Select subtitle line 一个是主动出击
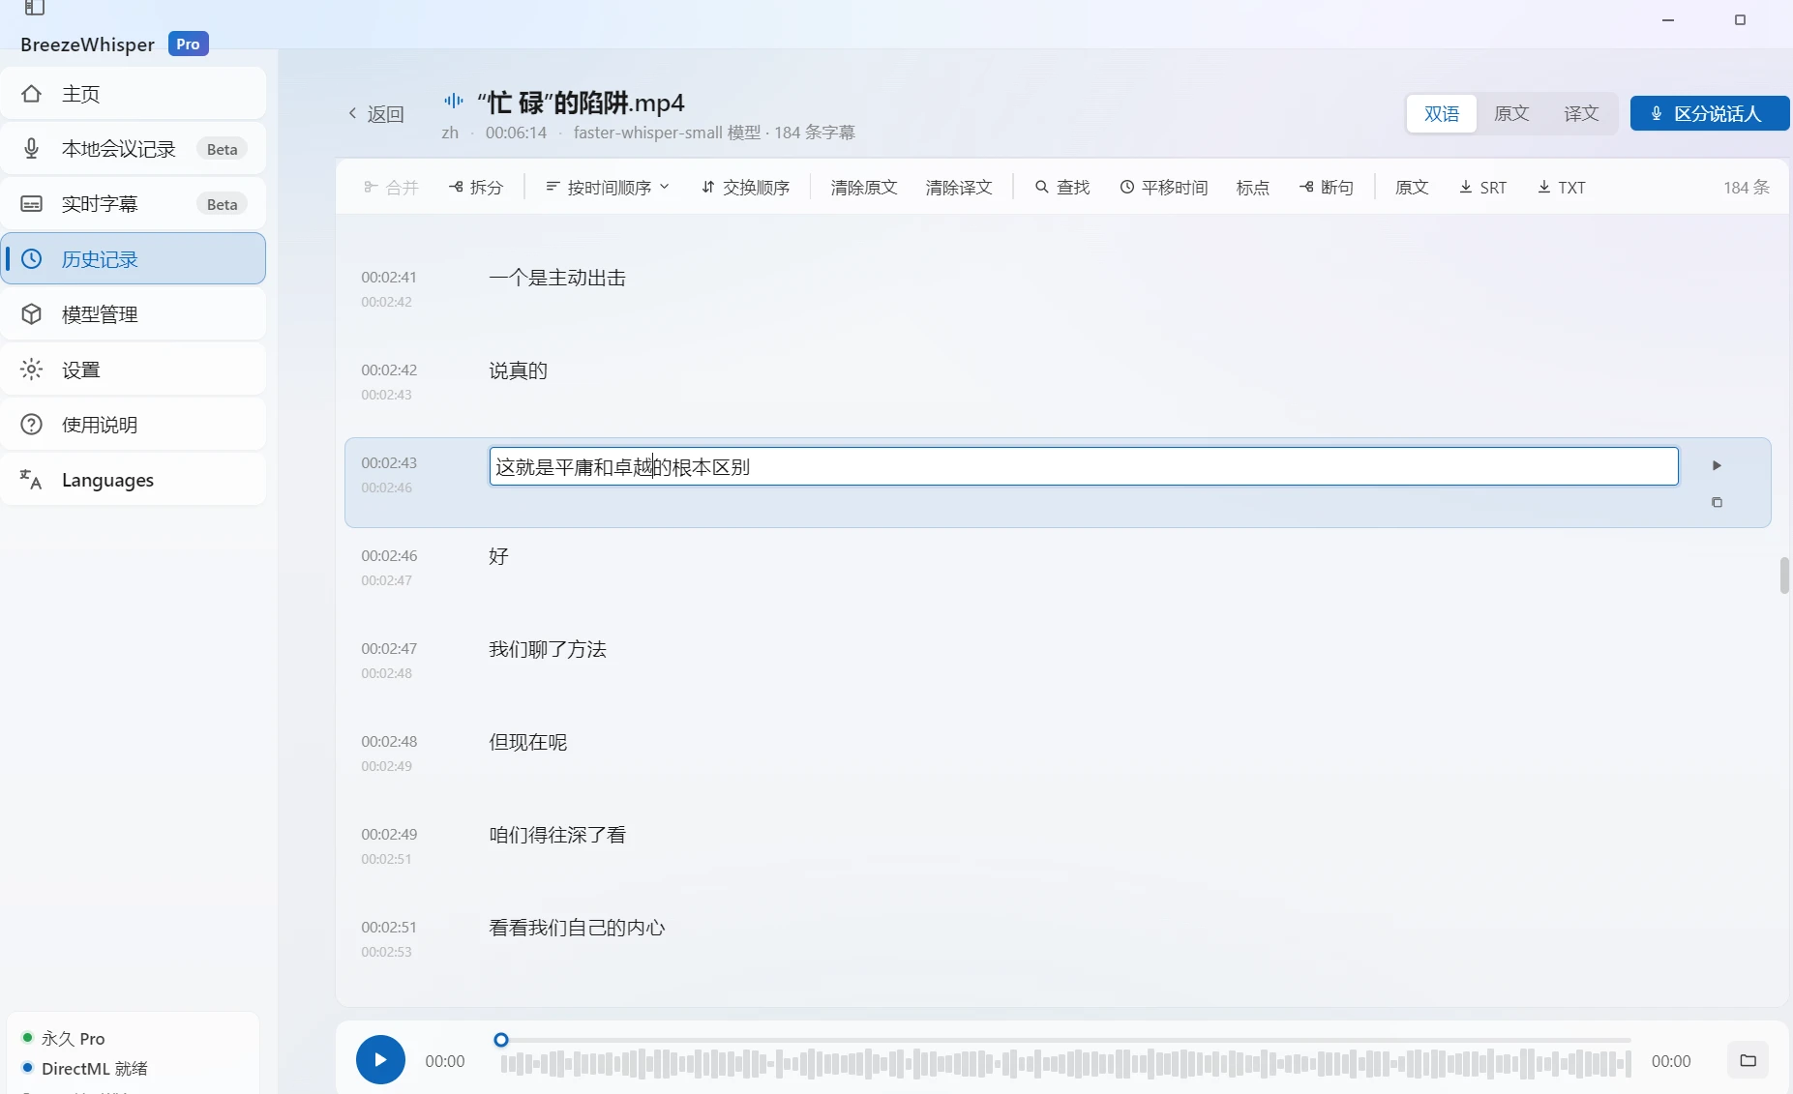1793x1094 pixels. 557,278
